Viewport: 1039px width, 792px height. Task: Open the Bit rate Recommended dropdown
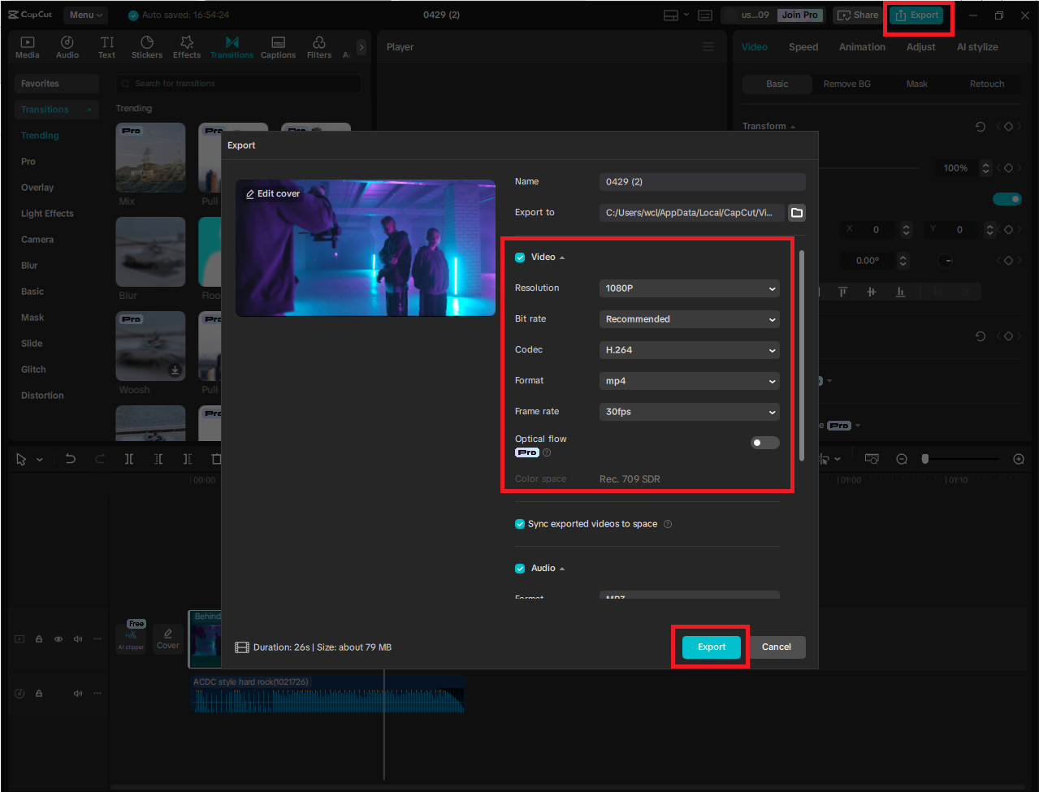(x=690, y=319)
